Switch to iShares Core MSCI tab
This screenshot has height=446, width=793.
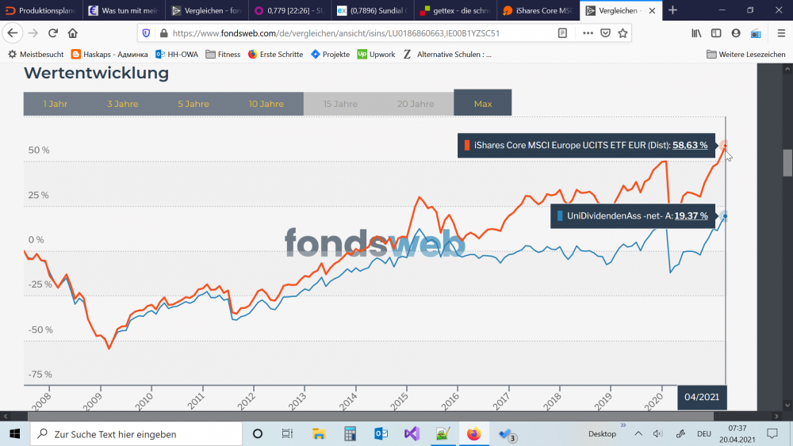[x=538, y=10]
